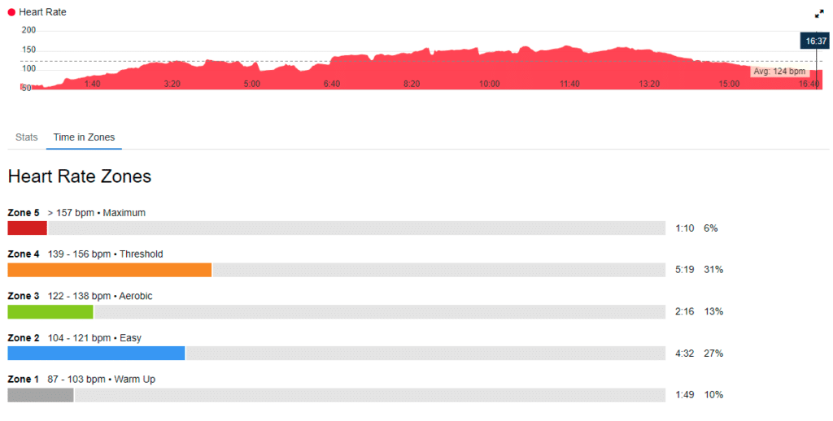
Task: Click the Zone 4 time value 5:19
Action: pos(685,270)
